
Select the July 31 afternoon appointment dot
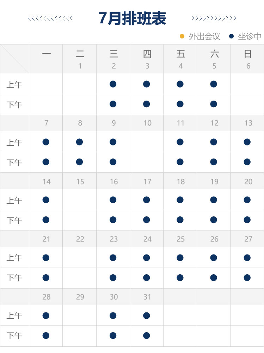(147, 335)
